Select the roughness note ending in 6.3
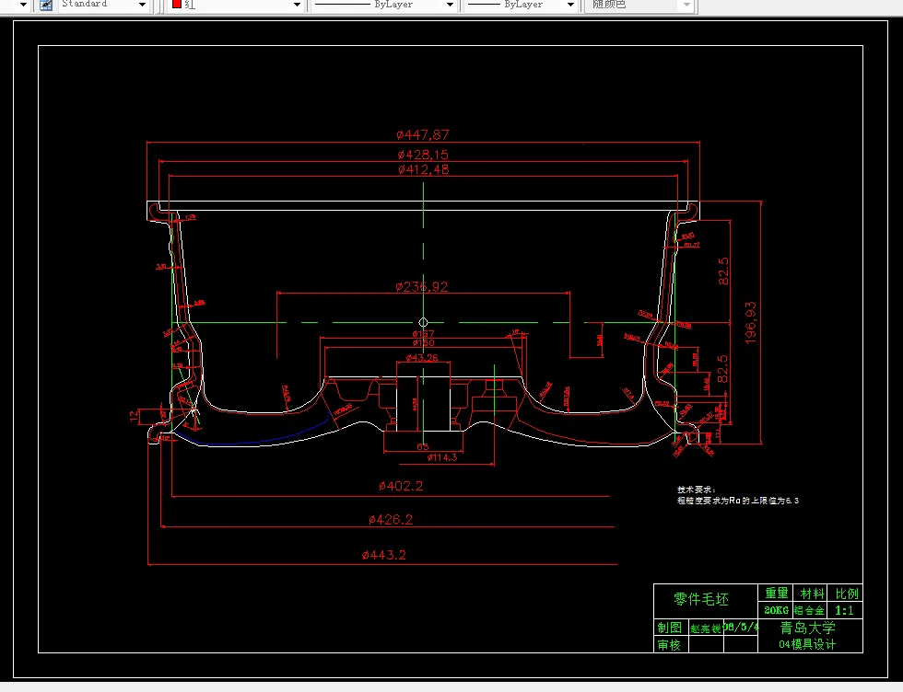Viewport: 903px width, 692px height. pos(738,501)
